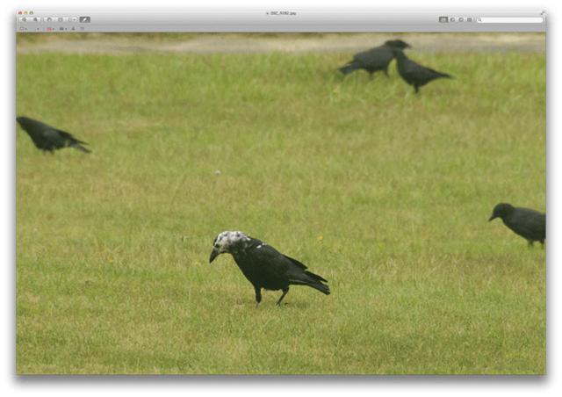This screenshot has width=562, height=397.
Task: Minimize the window with the yellow button
Action: click(x=25, y=13)
